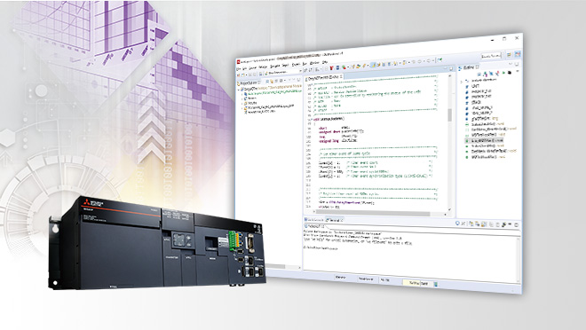The width and height of the screenshot is (586, 330).
Task: Click the open perspective icon at top right
Action: tap(509, 54)
